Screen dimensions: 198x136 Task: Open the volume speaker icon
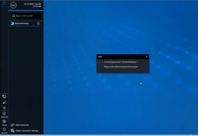coord(4,108)
